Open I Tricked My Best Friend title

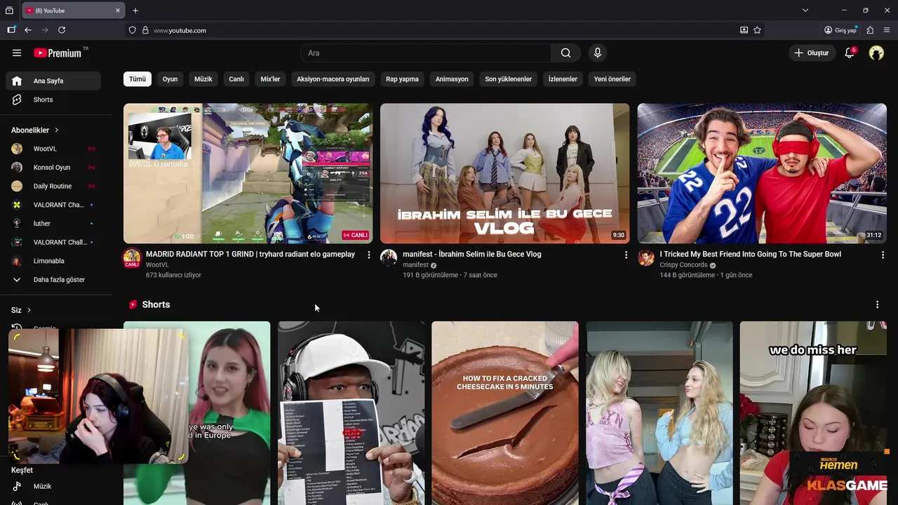click(x=750, y=254)
